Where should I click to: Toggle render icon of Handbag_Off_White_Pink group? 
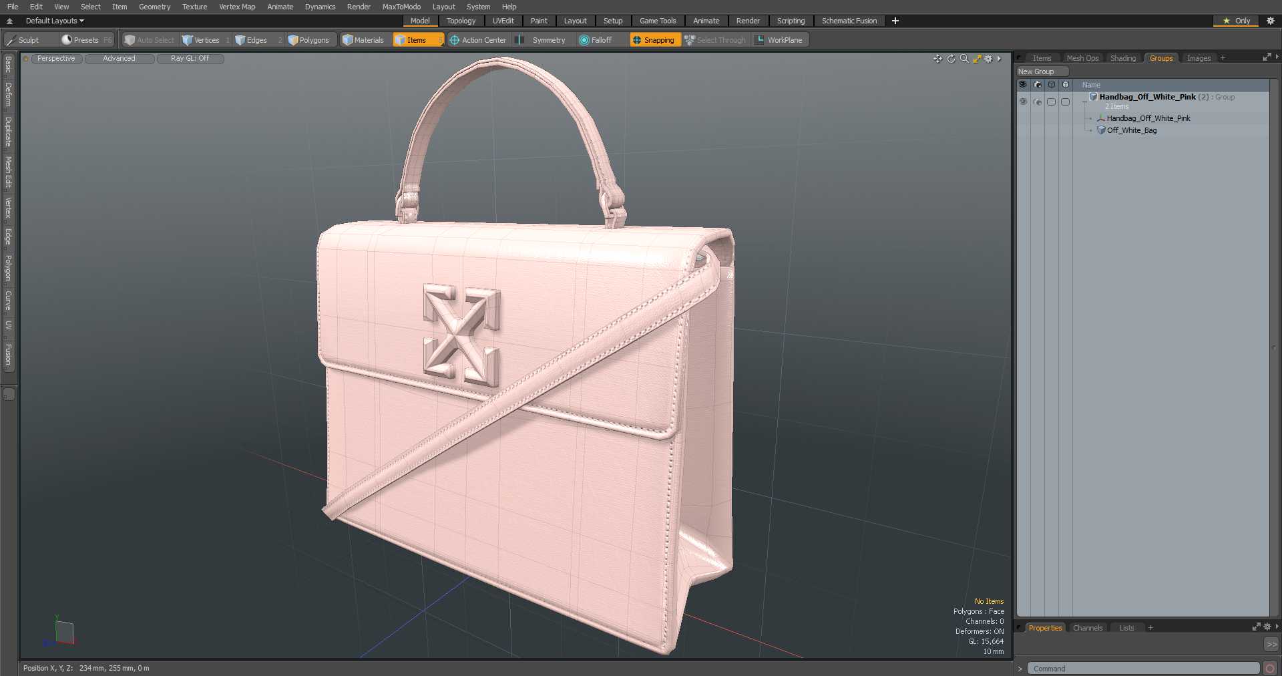point(1038,102)
